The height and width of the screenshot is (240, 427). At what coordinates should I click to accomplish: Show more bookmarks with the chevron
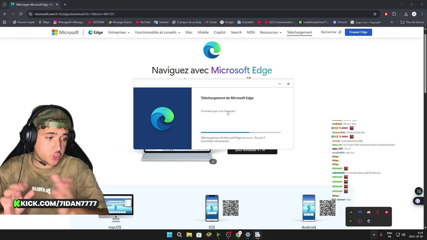click(392, 22)
